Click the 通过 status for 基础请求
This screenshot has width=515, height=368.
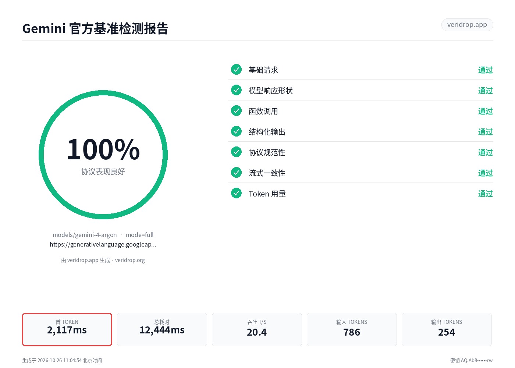click(485, 70)
